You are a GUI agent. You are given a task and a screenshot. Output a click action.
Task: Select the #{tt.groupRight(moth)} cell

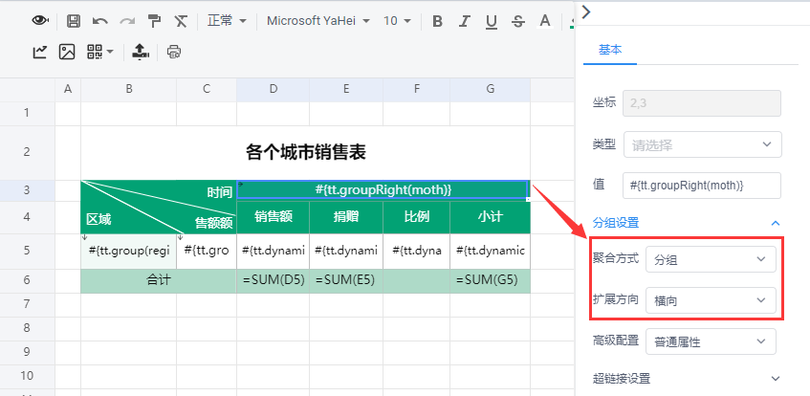pyautogui.click(x=383, y=190)
